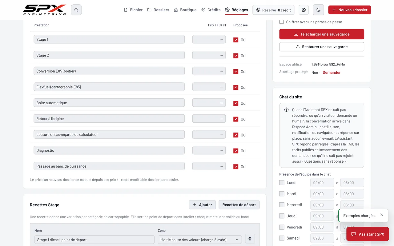Check the Mardi presence box
The image size is (394, 246).
[x=282, y=194]
